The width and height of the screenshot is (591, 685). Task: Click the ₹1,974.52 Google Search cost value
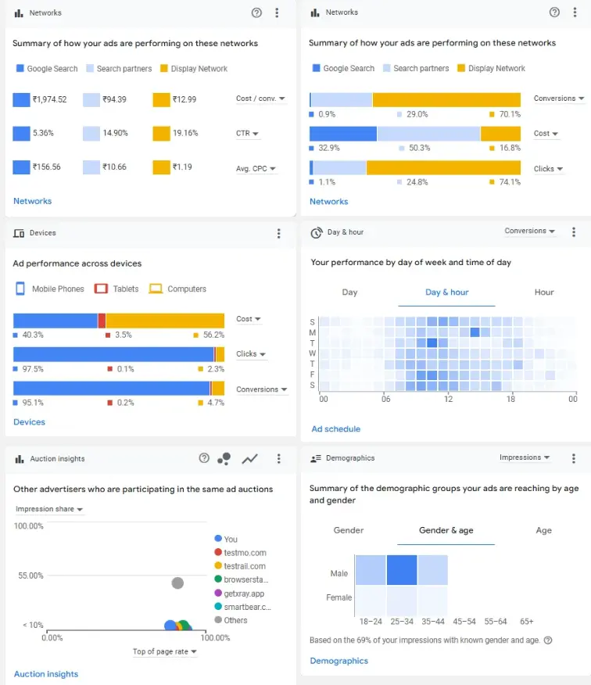(x=49, y=99)
